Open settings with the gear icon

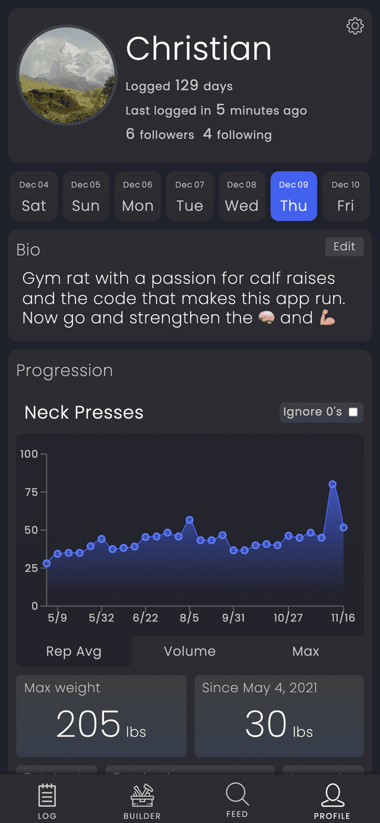355,26
